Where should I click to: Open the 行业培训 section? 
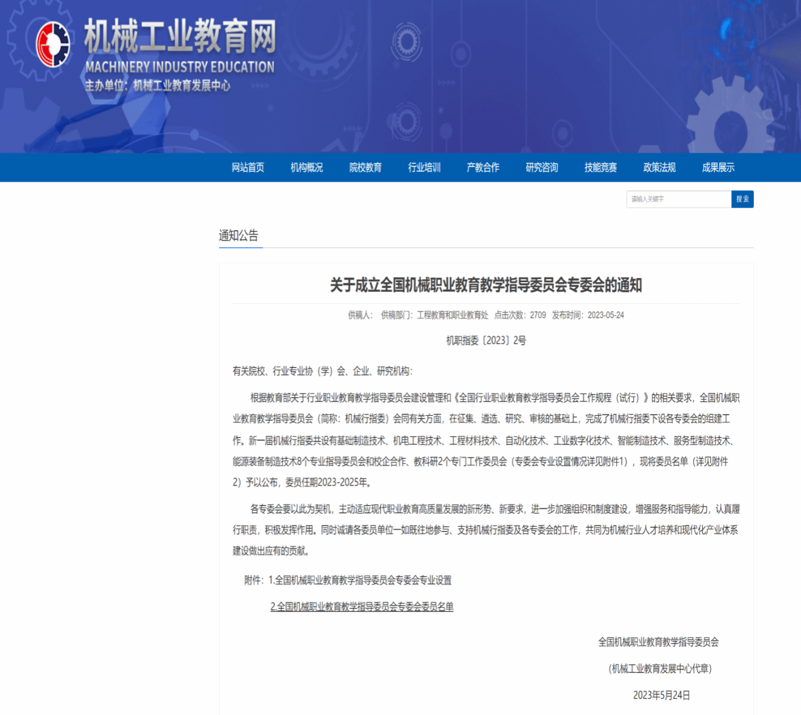tap(424, 168)
